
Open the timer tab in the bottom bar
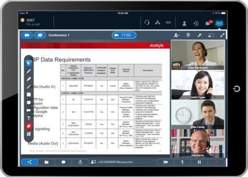[80, 162]
